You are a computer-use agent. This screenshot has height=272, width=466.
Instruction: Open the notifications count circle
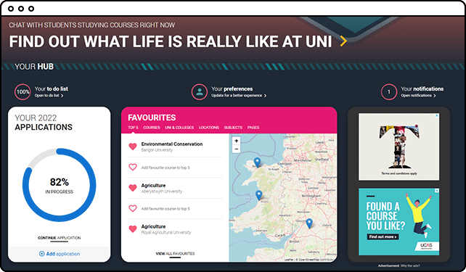pos(389,92)
